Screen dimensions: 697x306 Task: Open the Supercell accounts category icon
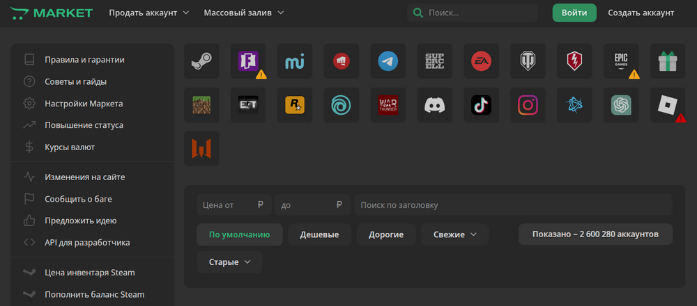434,61
